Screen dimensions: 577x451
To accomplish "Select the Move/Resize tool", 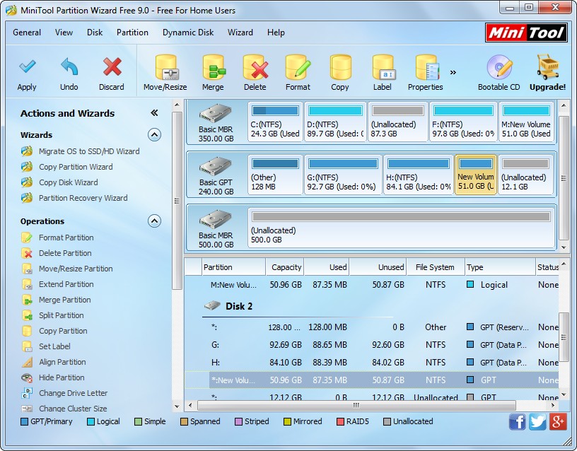I will click(167, 71).
